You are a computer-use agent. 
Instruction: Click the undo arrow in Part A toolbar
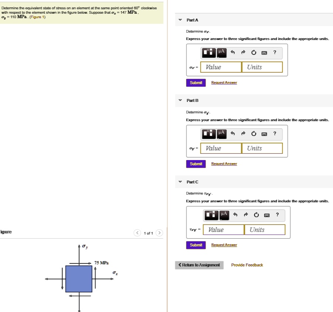[233, 53]
